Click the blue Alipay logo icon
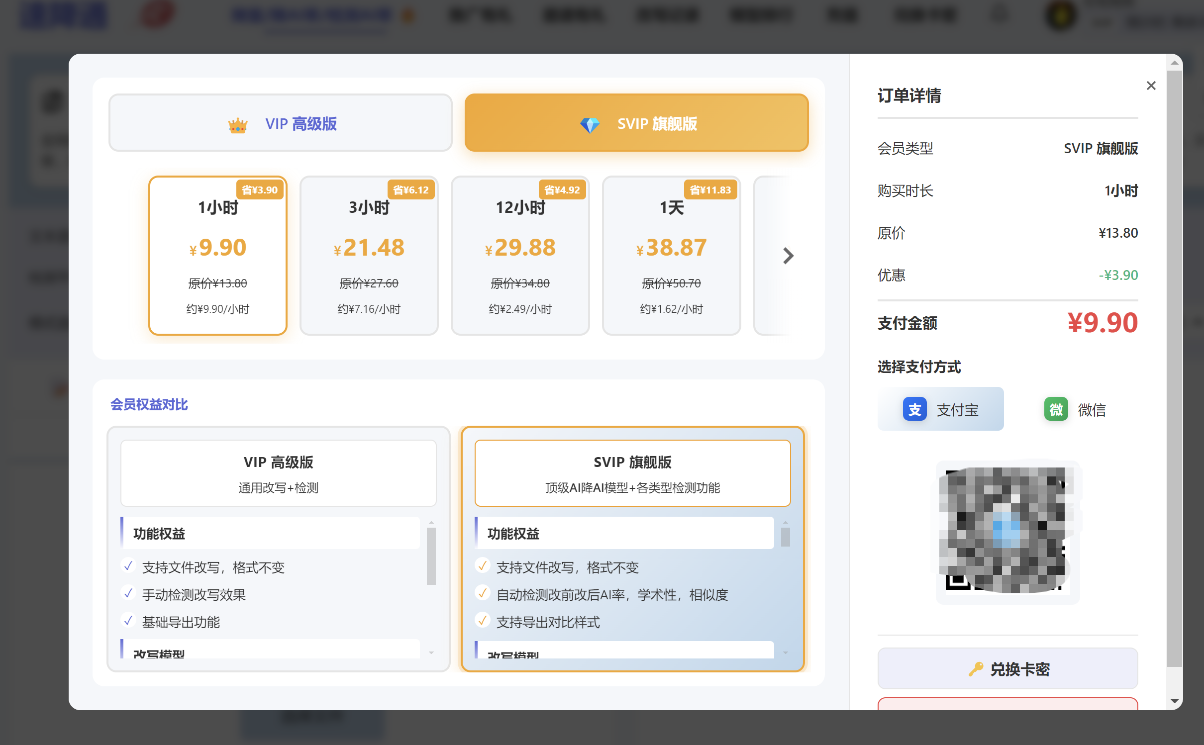 click(914, 409)
